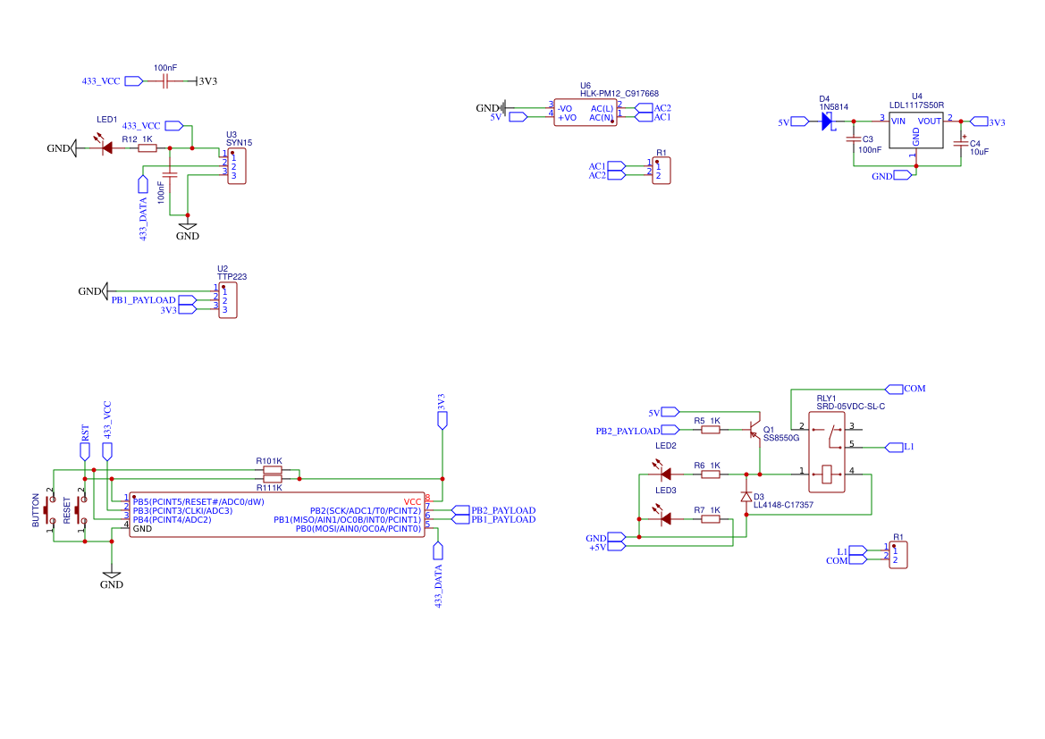Select the 'PB2(SCK/ADC1/T0/PCINT2)' pin label
This screenshot has width=1045, height=739.
[366, 510]
